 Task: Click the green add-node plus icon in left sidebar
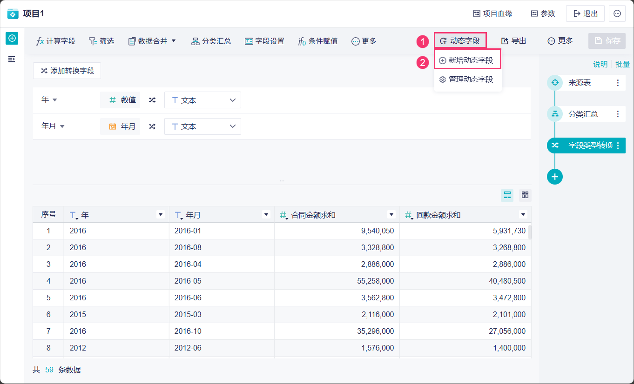point(12,38)
